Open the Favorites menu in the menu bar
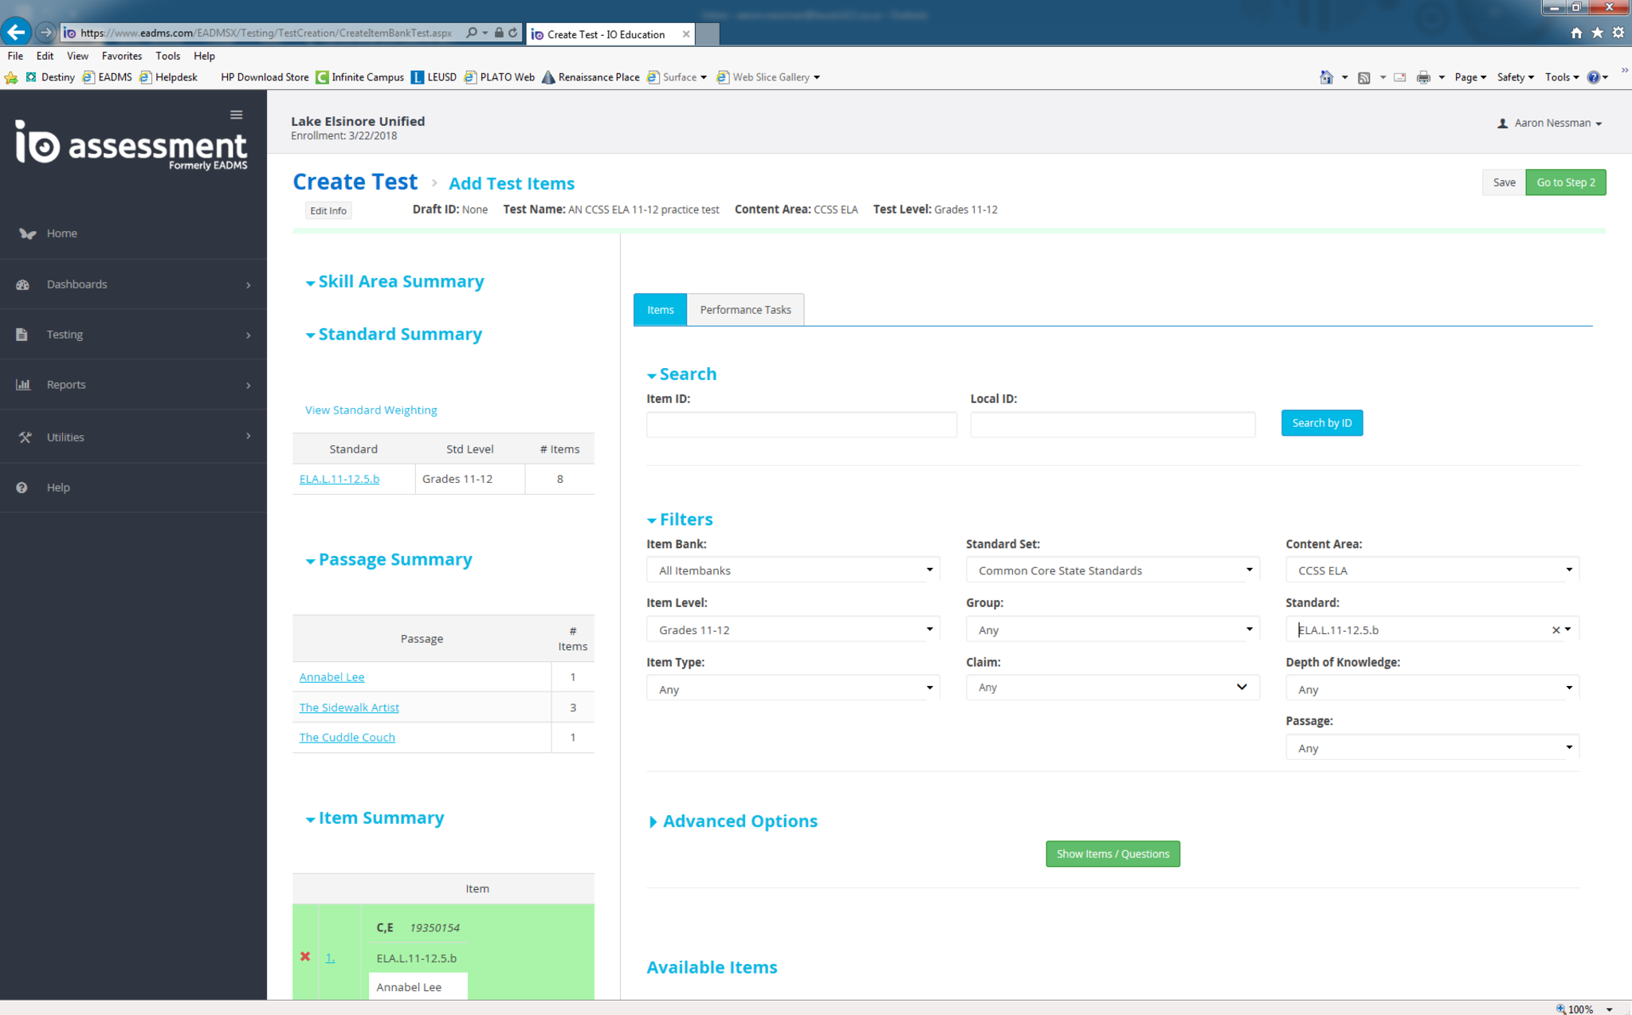1632x1015 pixels. click(121, 56)
